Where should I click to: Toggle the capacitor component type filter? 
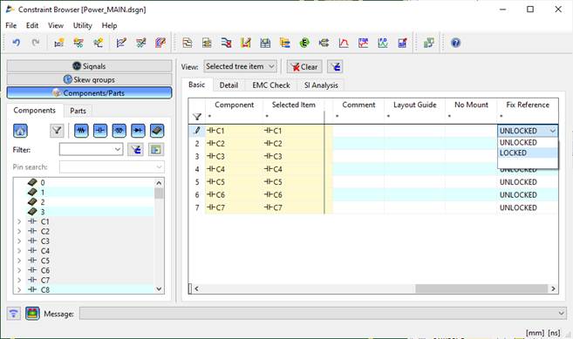pyautogui.click(x=100, y=131)
